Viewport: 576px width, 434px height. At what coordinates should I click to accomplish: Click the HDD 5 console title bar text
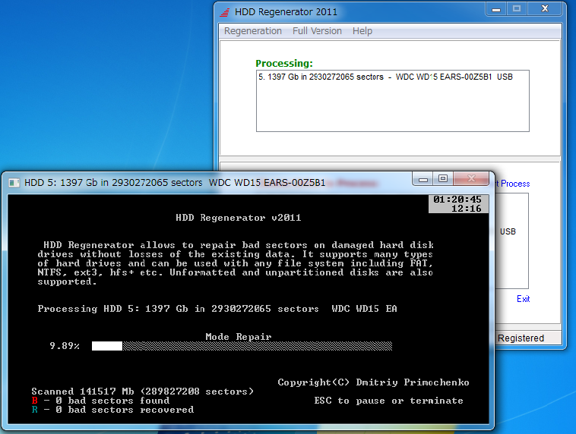tap(175, 183)
